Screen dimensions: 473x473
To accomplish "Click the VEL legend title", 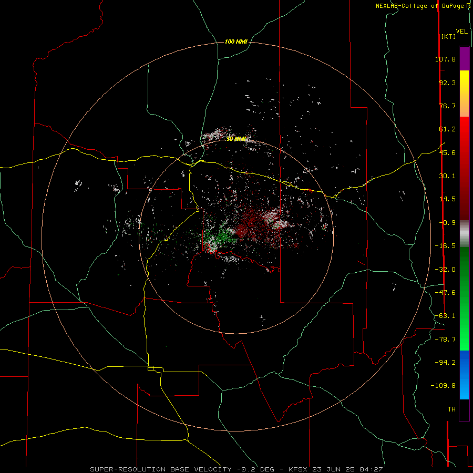I will click(462, 32).
